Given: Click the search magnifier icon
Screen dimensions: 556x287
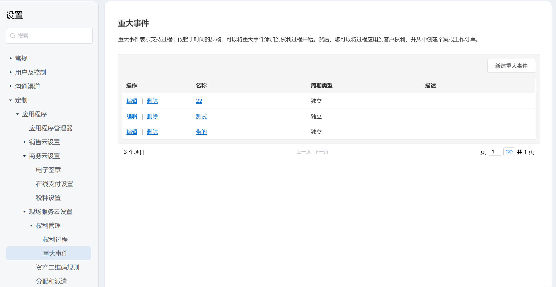Looking at the screenshot, I should [12, 36].
